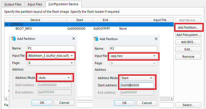Close the P1 Add Partition dialog

pyautogui.click(x=73, y=39)
